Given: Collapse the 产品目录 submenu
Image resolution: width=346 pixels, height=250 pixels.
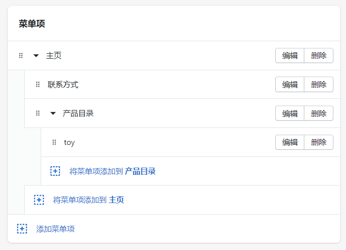Looking at the screenshot, I should pyautogui.click(x=53, y=113).
